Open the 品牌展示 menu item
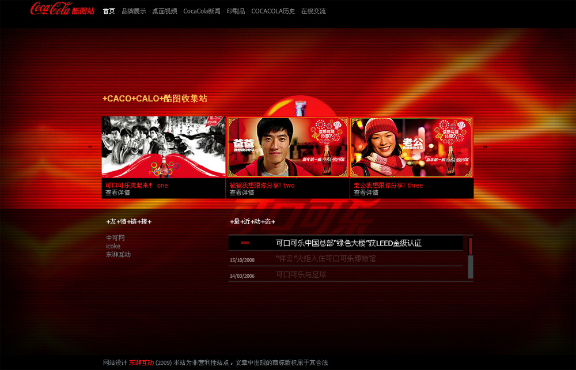Viewport: 576px width, 370px height. 134,12
